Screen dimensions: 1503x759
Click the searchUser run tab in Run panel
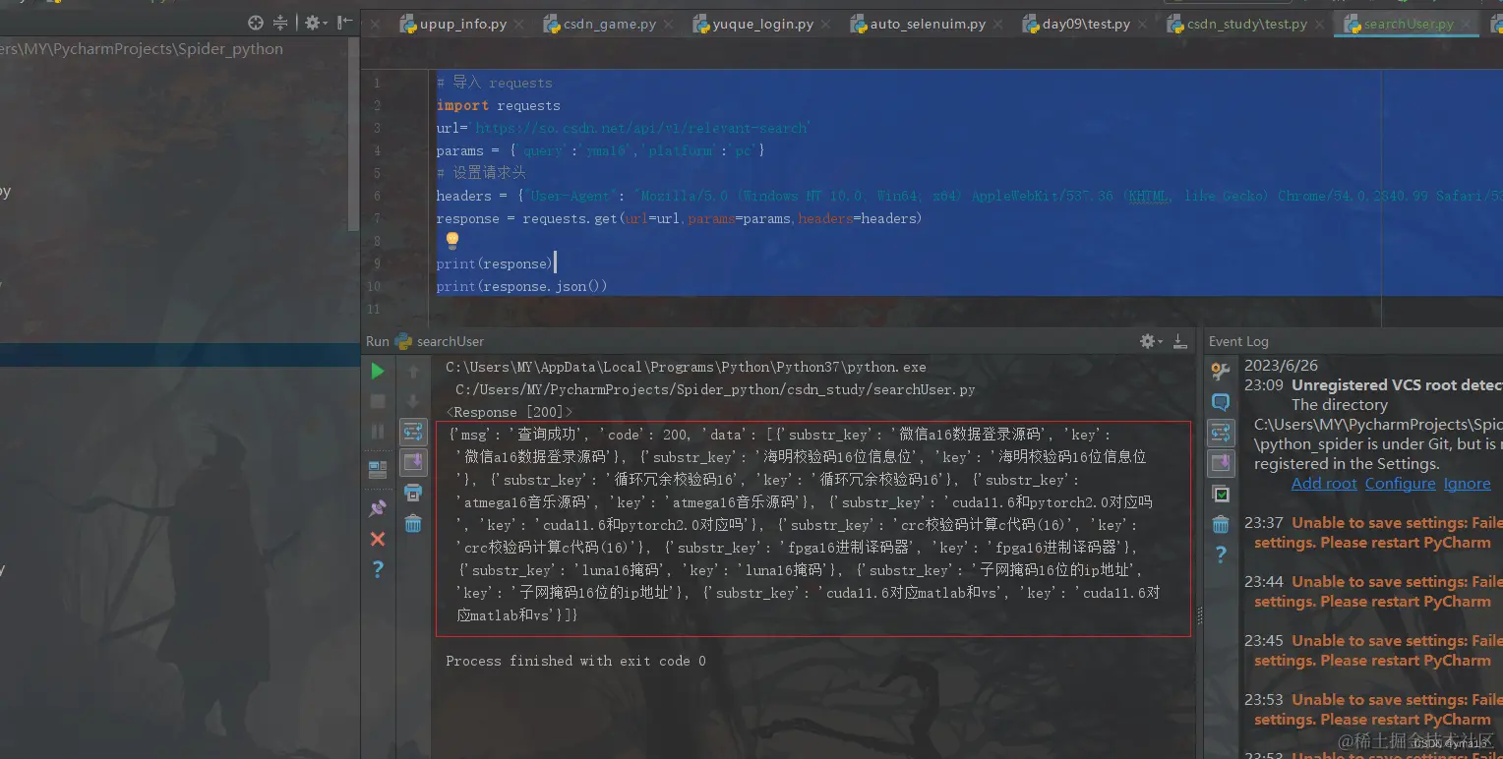tap(440, 341)
